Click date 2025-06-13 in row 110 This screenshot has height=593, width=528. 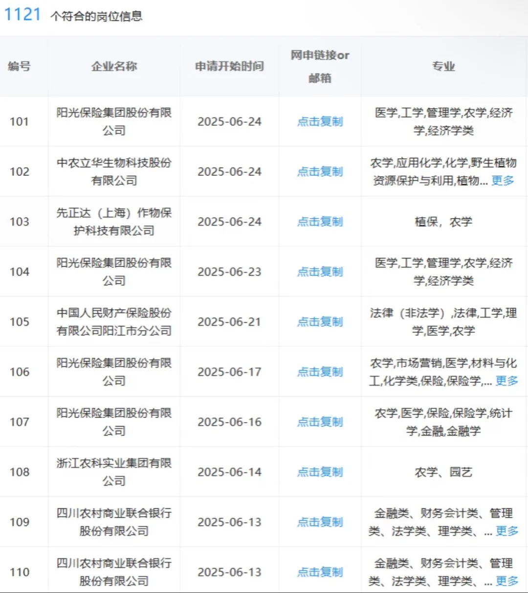click(229, 572)
